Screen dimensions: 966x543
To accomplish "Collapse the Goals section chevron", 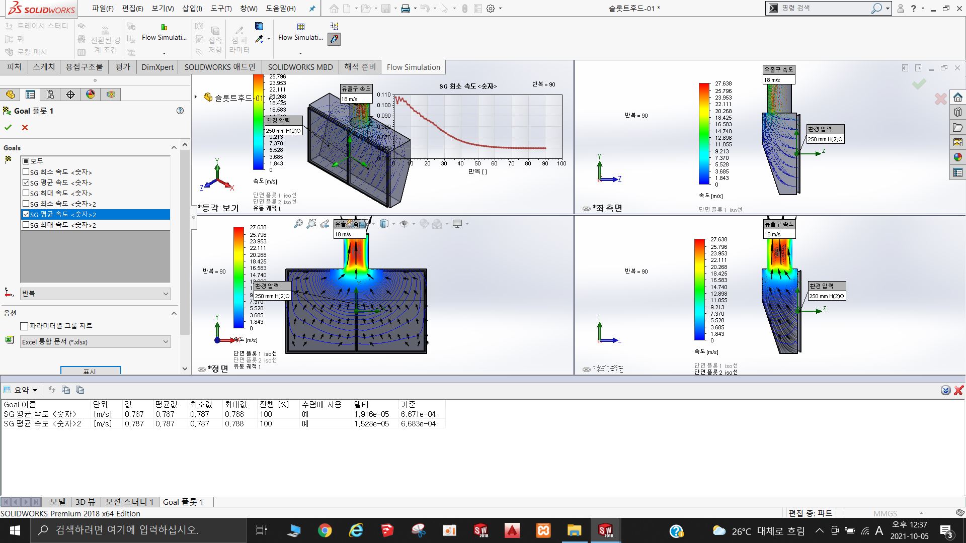I will click(x=174, y=148).
